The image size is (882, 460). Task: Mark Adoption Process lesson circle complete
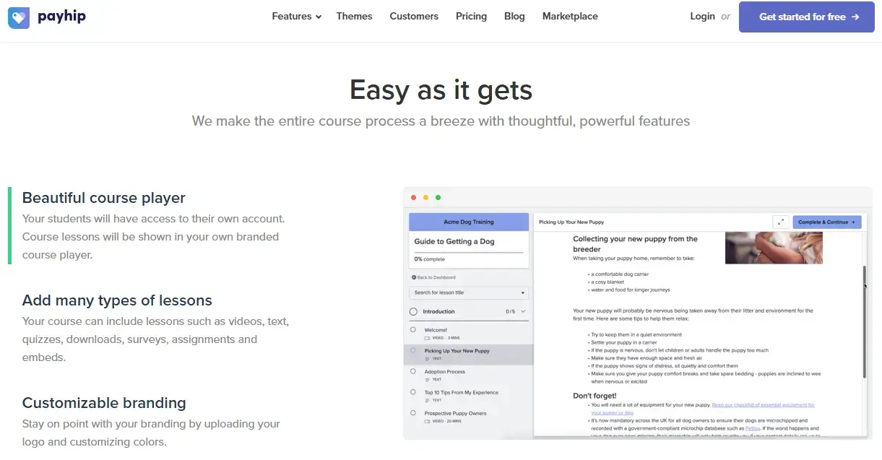[412, 370]
